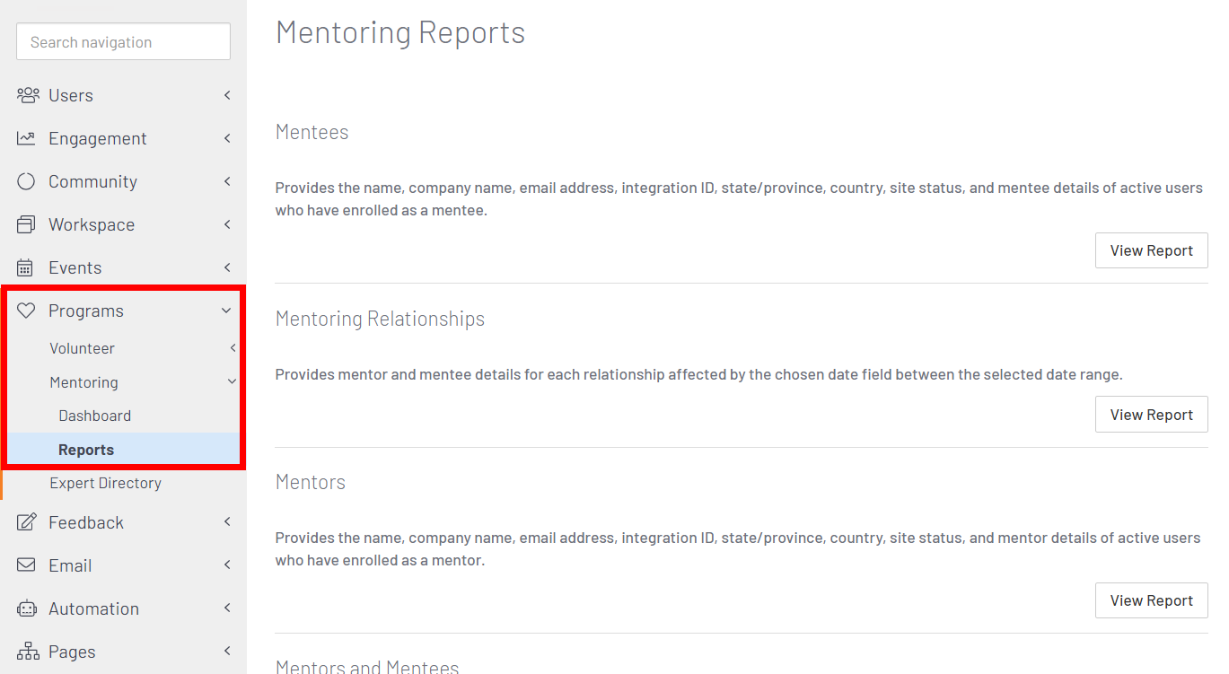Expand the Volunteer submenu chevron

tap(233, 348)
